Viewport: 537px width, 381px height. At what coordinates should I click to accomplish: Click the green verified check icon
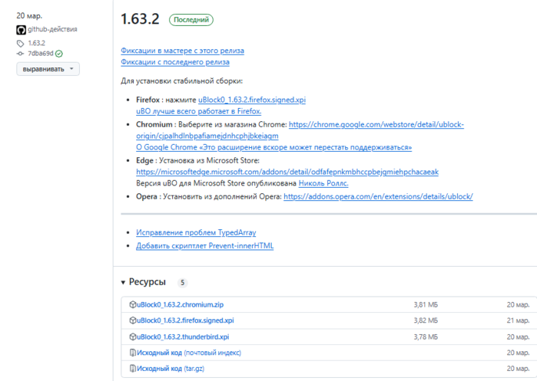click(x=59, y=54)
